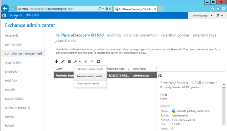Click the CREATED BY column header
This screenshot has height=131, width=227.
[139, 69]
